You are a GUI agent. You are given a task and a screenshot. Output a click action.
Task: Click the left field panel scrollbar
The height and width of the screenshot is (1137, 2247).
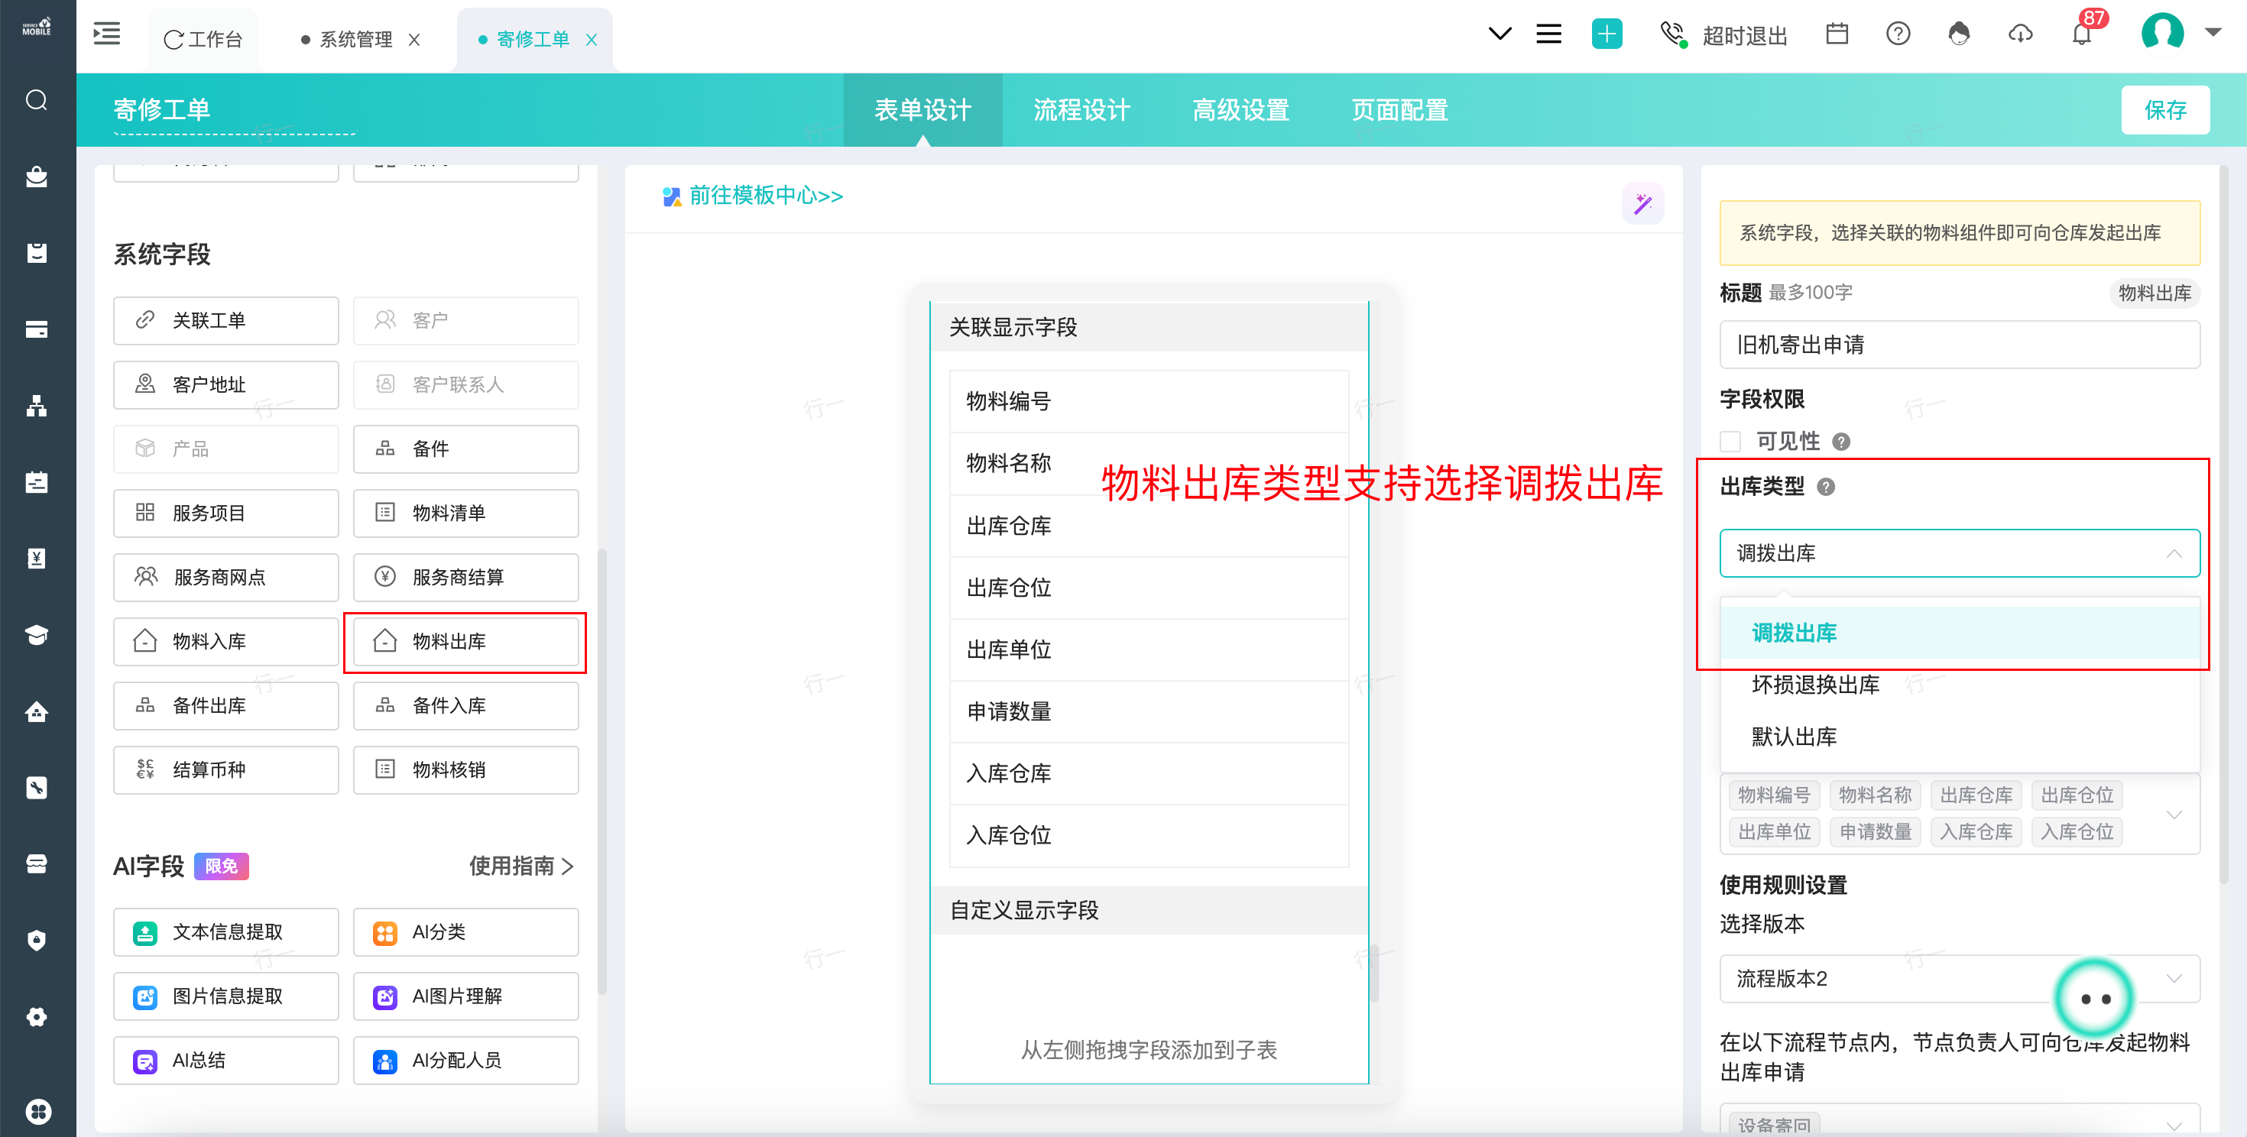coord(602,772)
